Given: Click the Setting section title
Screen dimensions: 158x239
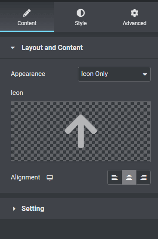Looking at the screenshot, I should tap(33, 209).
